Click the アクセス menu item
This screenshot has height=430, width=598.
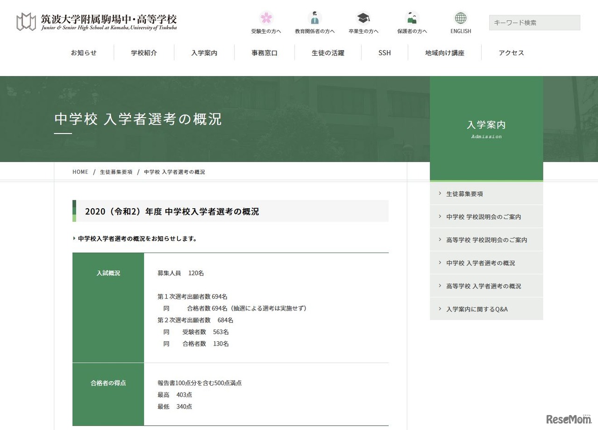pyautogui.click(x=511, y=53)
